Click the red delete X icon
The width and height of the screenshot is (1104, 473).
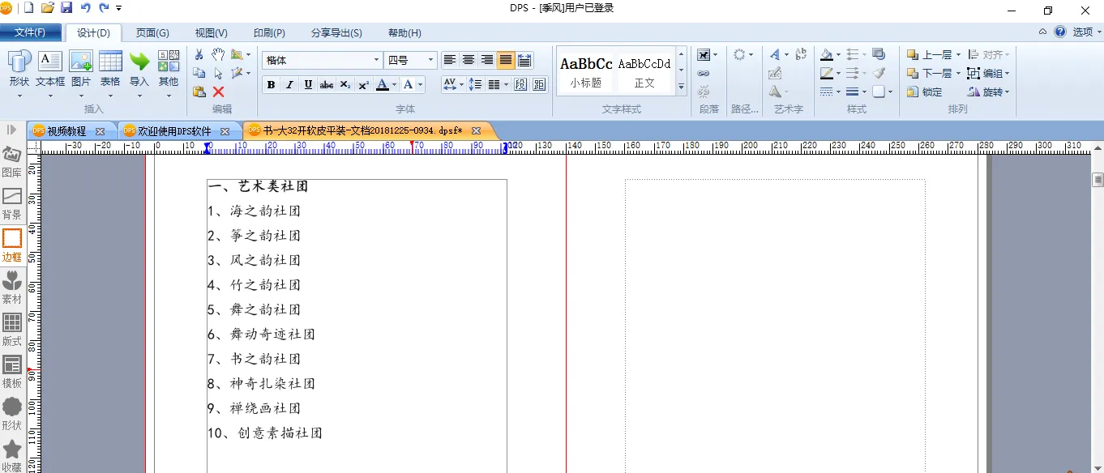coord(218,92)
